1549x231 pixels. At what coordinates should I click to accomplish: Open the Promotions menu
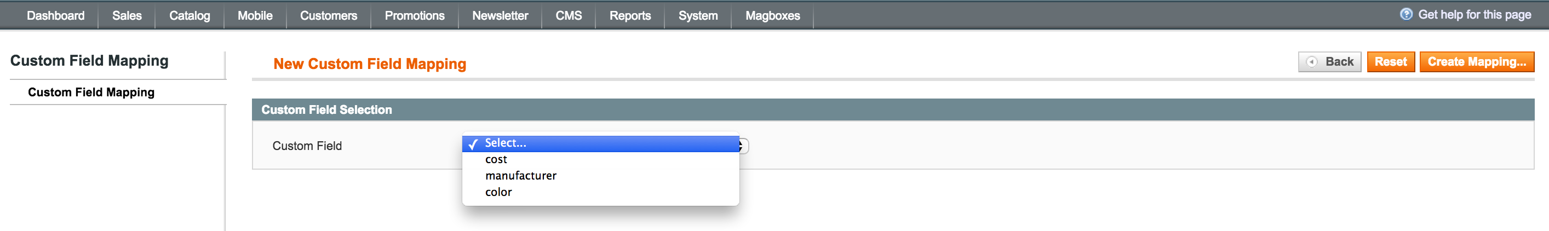click(414, 16)
